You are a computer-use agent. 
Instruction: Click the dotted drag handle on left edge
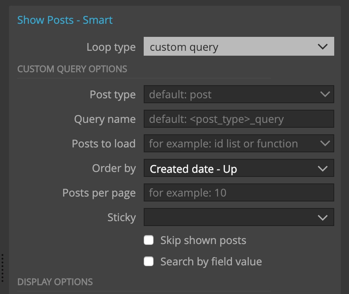click(x=2, y=268)
